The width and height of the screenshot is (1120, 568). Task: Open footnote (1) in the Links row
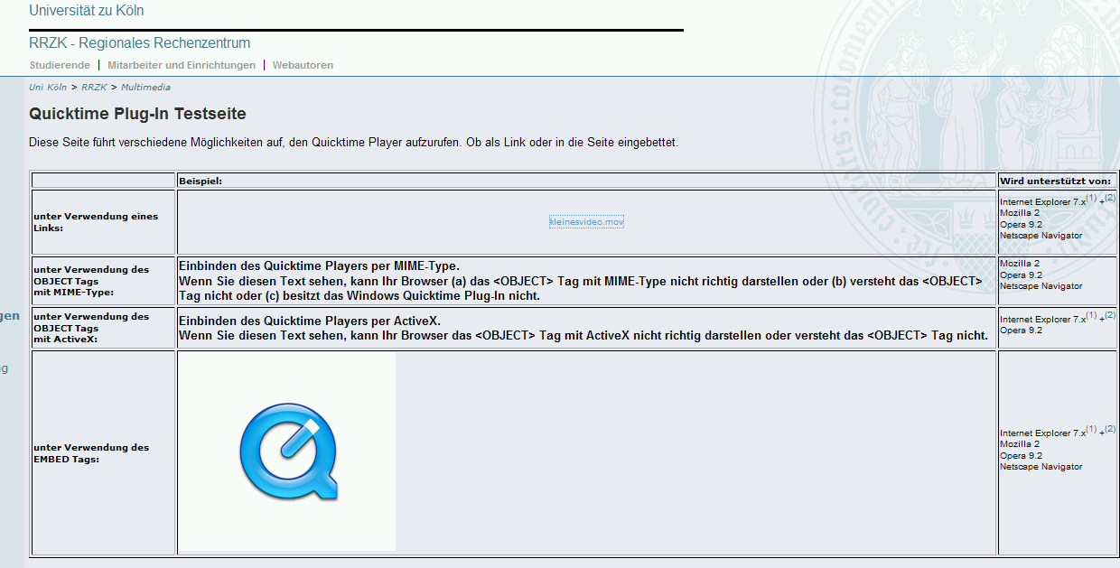pos(1091,199)
